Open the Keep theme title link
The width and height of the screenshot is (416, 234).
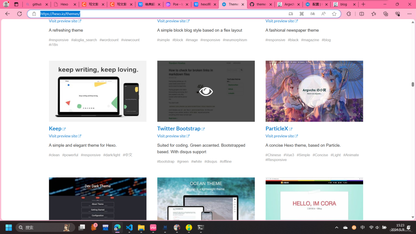[x=55, y=128]
